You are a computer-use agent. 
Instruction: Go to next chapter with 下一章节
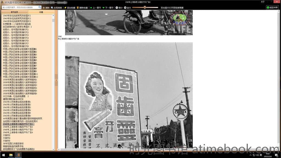coord(108,8)
